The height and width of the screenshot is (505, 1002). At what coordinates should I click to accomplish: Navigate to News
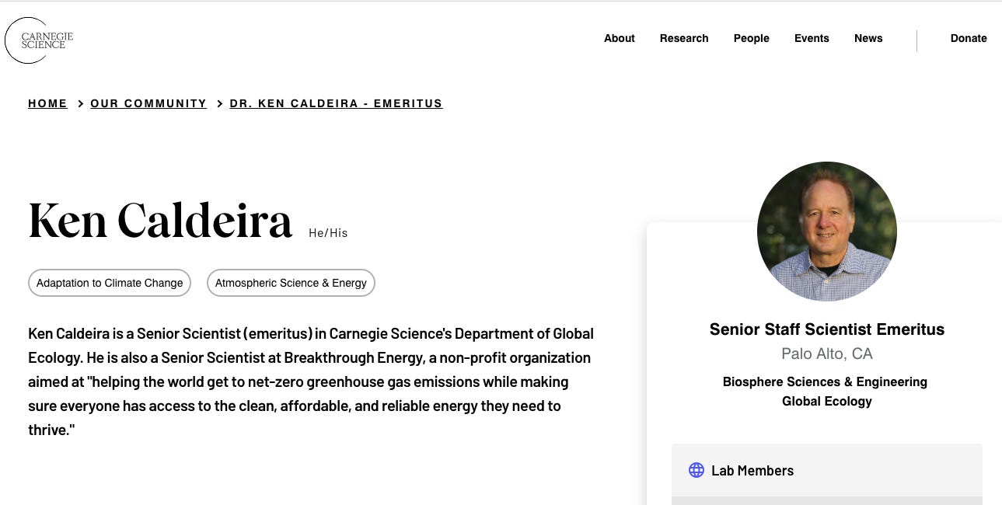pyautogui.click(x=868, y=38)
